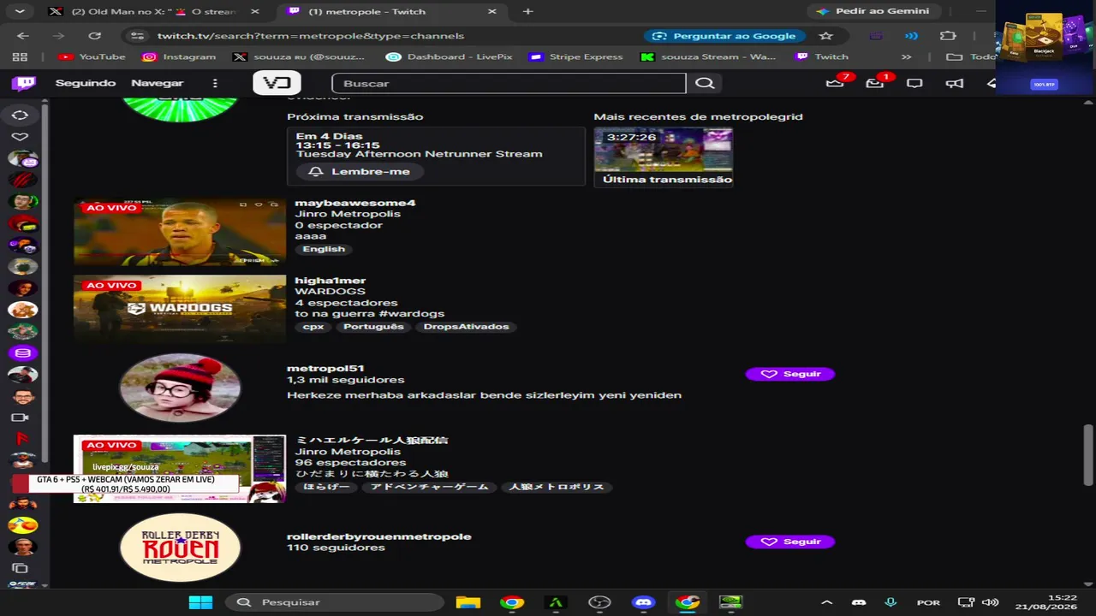The height and width of the screenshot is (616, 1096).
Task: Follow the metropol51 channel
Action: coord(789,374)
